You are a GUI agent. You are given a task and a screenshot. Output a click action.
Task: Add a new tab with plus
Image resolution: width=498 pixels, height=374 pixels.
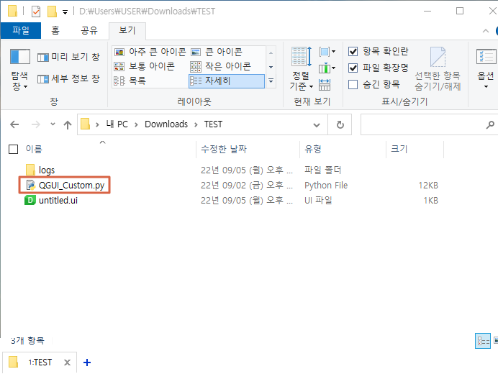[87, 362]
